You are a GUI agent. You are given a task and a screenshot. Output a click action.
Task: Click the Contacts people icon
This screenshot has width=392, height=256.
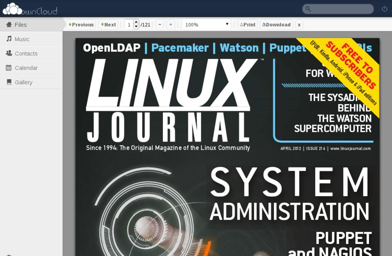click(x=9, y=53)
